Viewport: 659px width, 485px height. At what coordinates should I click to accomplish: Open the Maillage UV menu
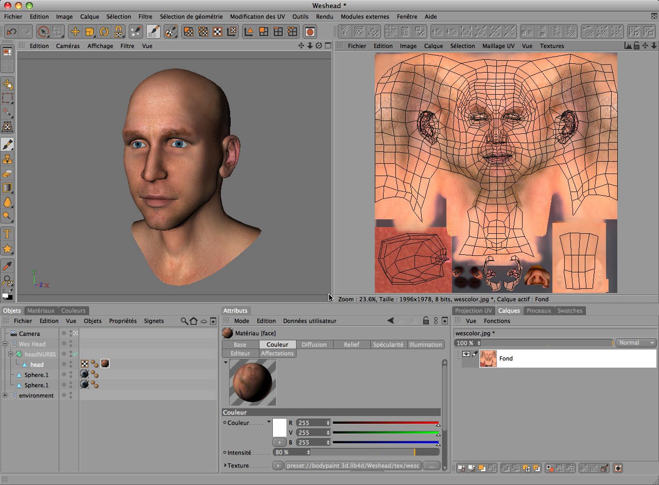pos(498,46)
